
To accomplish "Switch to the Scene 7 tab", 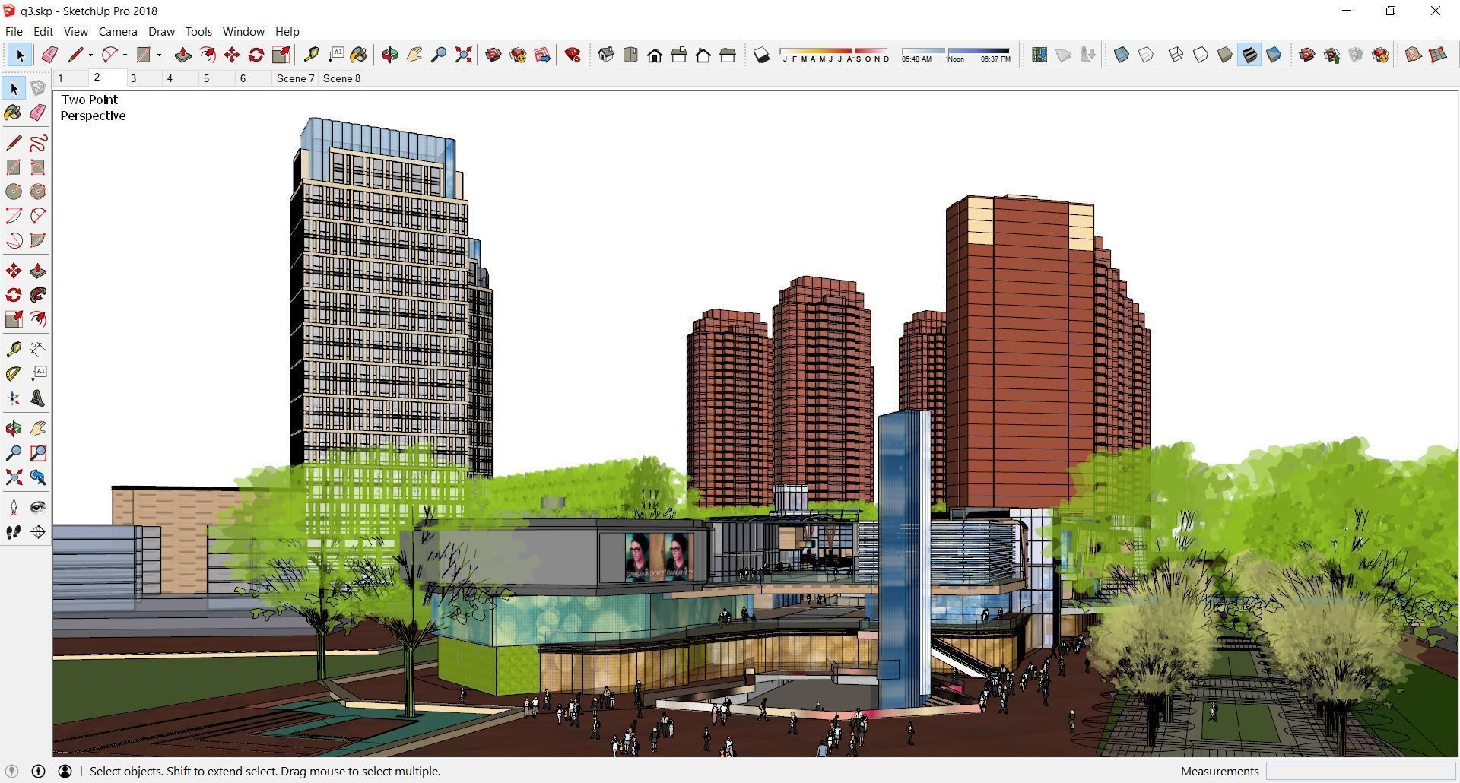I will point(295,78).
